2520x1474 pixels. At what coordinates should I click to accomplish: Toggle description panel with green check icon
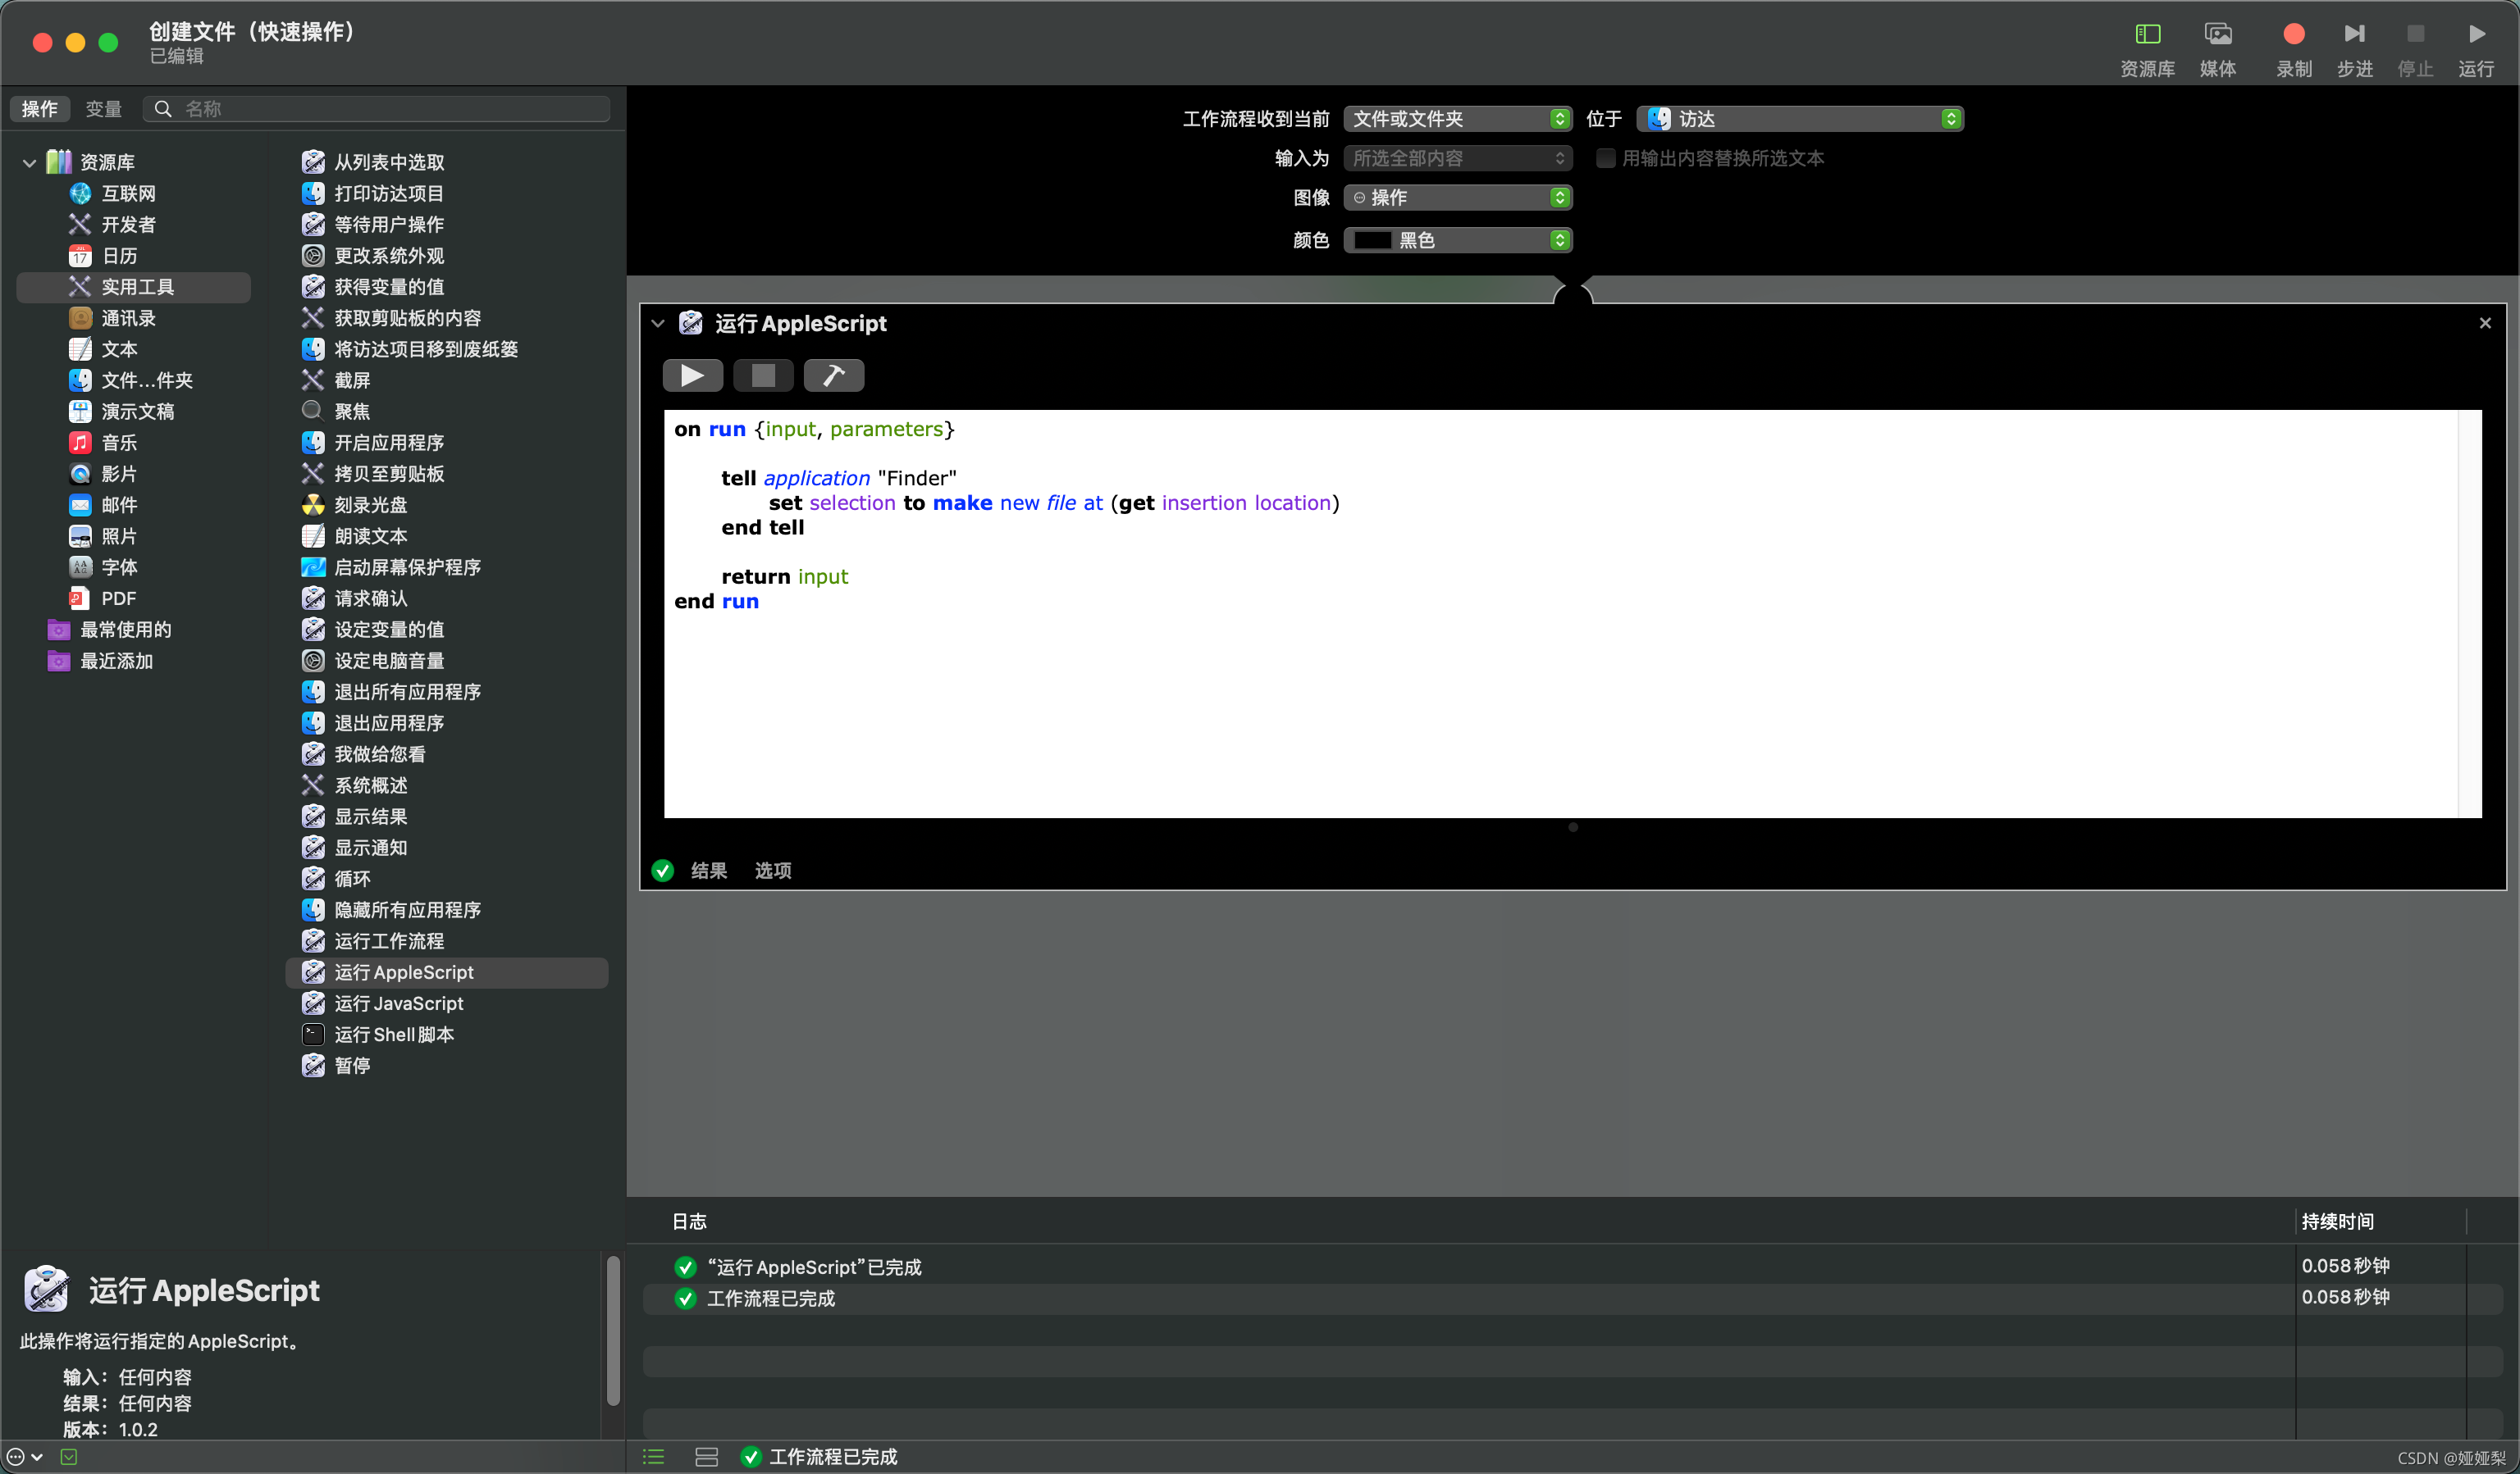pos(68,1457)
